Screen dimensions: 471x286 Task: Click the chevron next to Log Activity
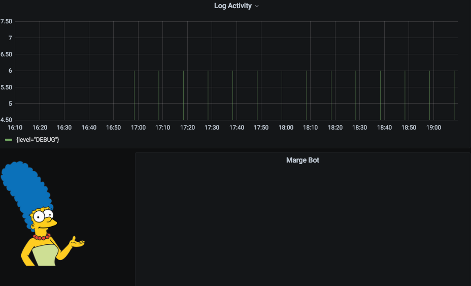point(257,6)
